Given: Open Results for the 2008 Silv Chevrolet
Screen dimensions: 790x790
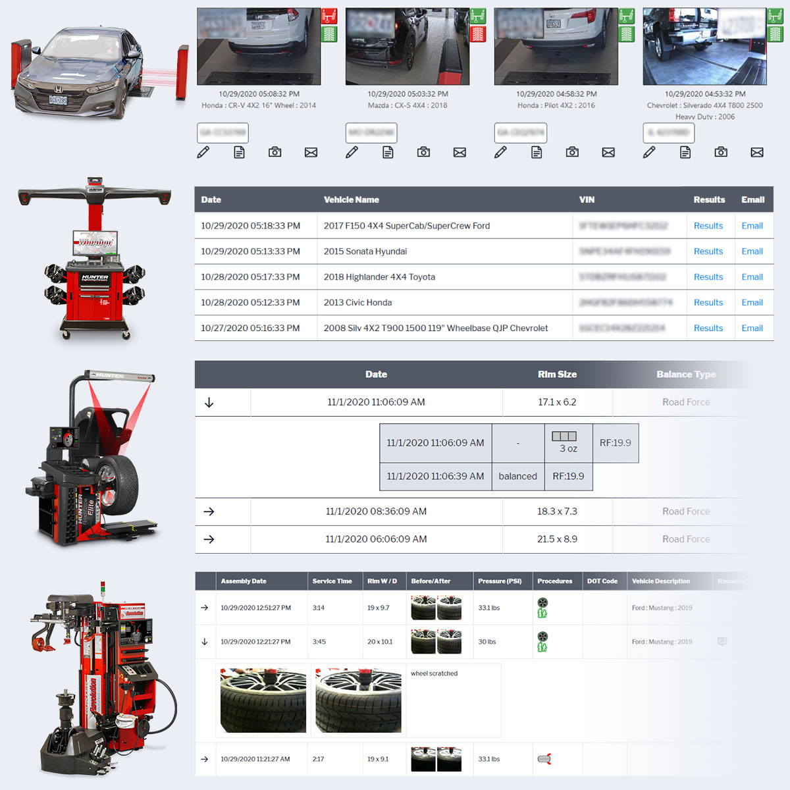Looking at the screenshot, I should 708,328.
